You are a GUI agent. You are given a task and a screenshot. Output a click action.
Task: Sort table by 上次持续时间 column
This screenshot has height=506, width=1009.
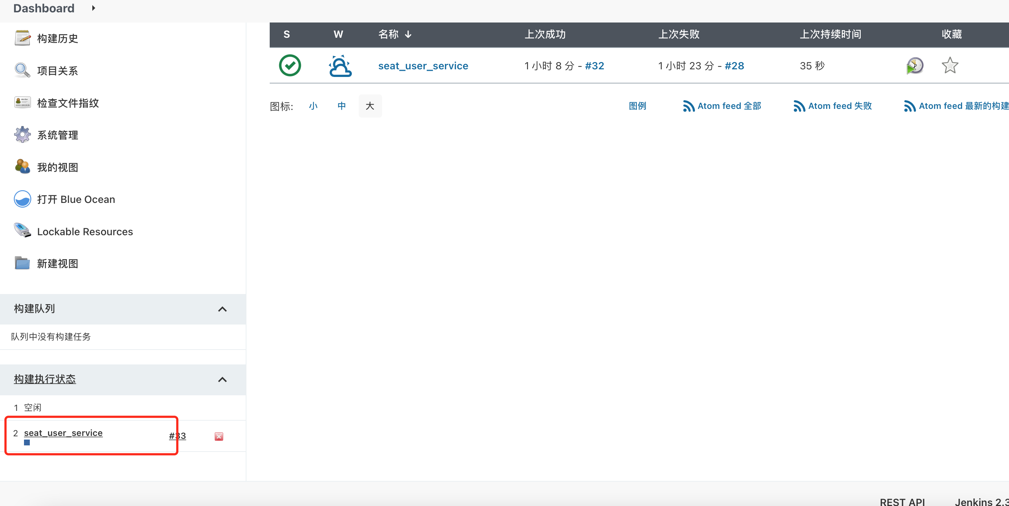(831, 34)
